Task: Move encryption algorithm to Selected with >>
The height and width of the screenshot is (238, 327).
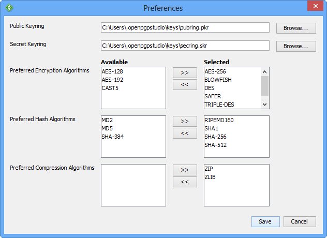Action: point(185,72)
